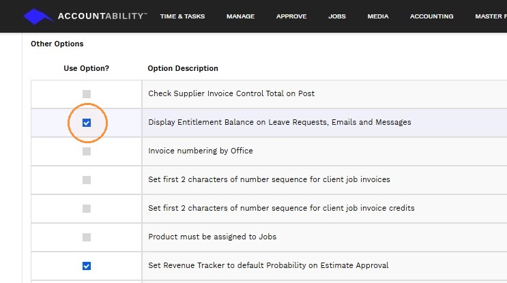Click the ACCOUNTABILITY brand name text

click(x=102, y=16)
